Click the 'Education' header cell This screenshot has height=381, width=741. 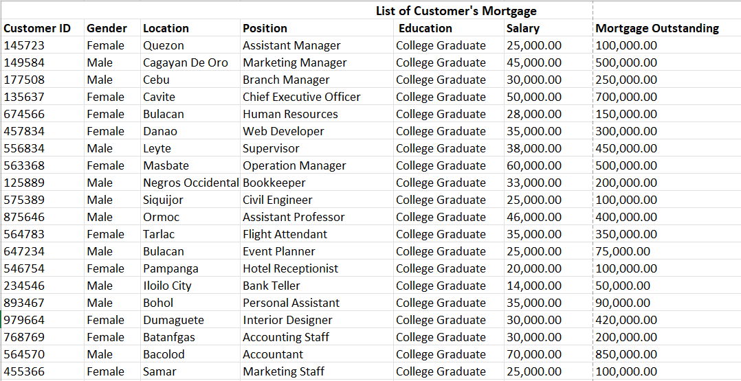point(425,28)
